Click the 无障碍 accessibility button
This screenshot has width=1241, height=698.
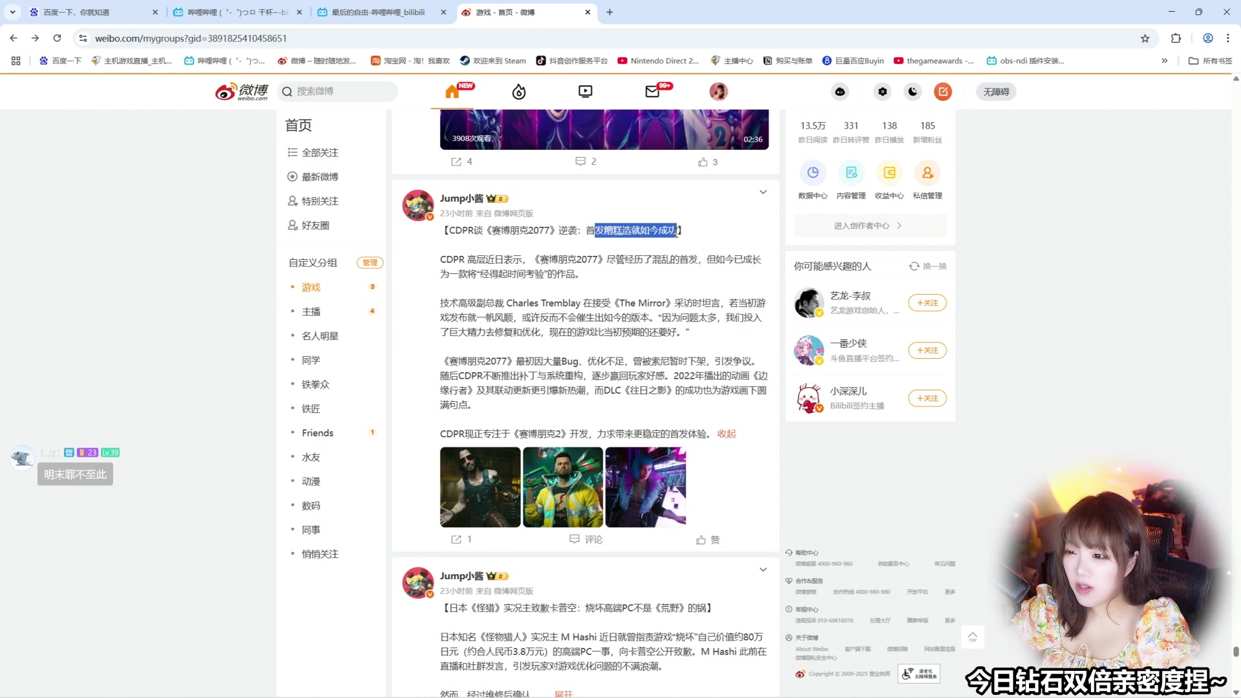tap(996, 92)
